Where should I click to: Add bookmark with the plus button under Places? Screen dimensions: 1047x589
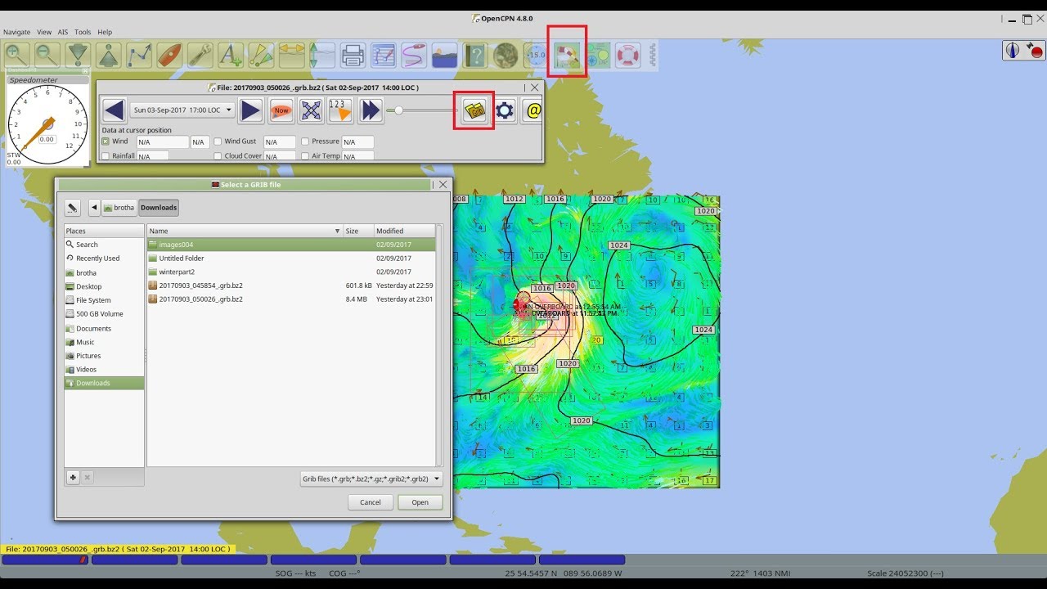(x=73, y=478)
